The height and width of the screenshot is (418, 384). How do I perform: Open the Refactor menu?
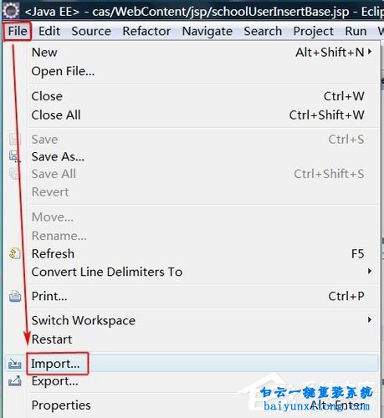[146, 31]
